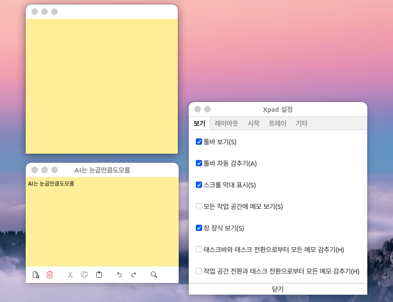Paste from clipboard icon in the note toolbar
Viewport: 393px width, 302px height.
point(99,275)
